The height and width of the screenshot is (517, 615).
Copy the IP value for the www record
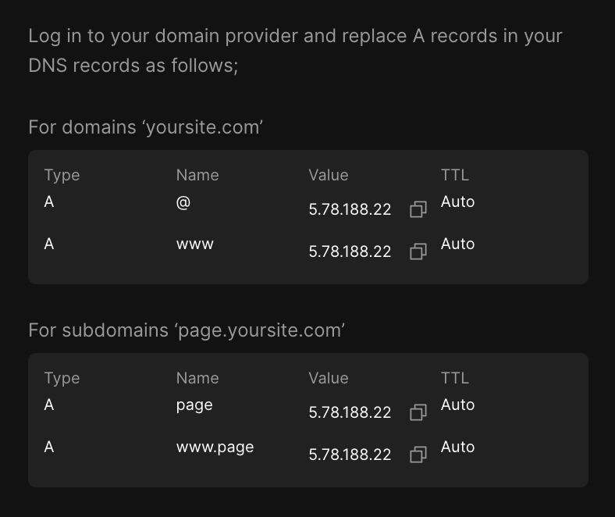click(x=418, y=251)
